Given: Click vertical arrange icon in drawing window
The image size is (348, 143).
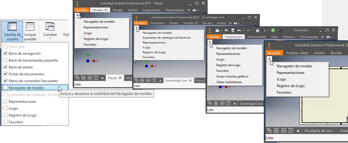Looking at the screenshot, I should click(x=291, y=130).
